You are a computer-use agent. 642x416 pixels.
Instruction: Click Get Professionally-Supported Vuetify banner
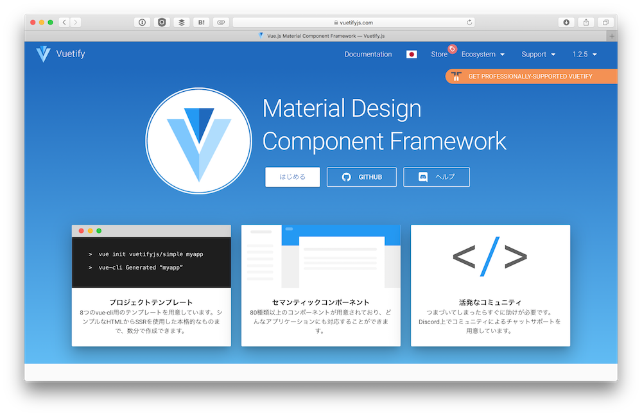(532, 76)
